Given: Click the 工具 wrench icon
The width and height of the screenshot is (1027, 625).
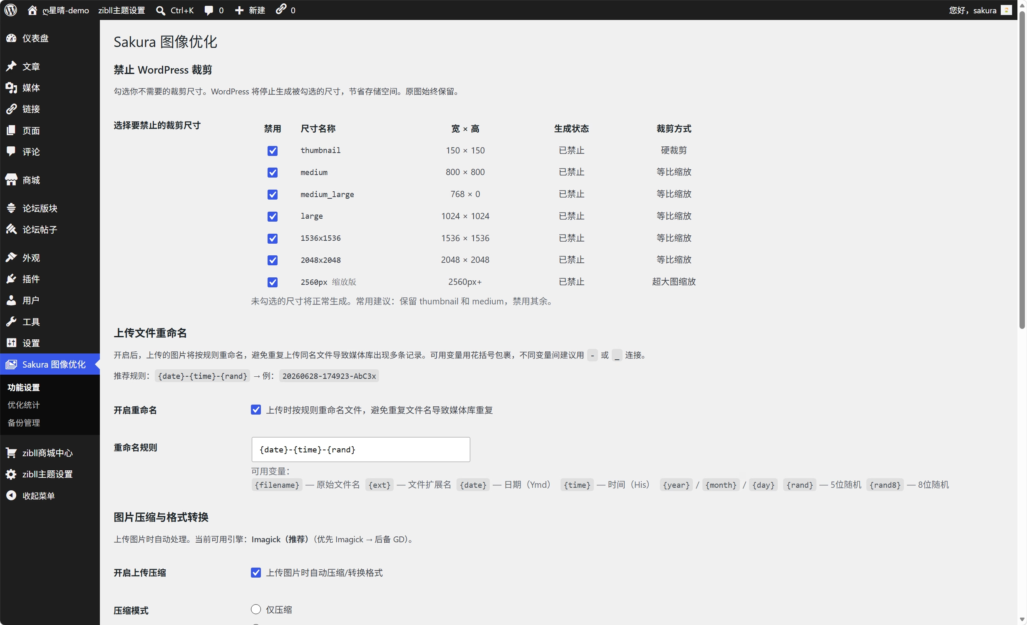Looking at the screenshot, I should pyautogui.click(x=11, y=322).
